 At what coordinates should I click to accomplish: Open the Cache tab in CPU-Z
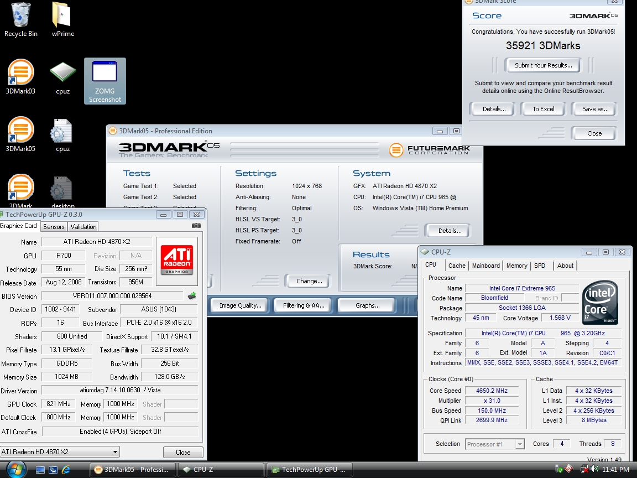point(457,266)
